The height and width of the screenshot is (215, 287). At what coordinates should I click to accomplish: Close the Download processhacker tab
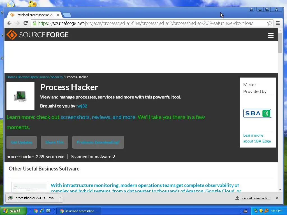58,15
